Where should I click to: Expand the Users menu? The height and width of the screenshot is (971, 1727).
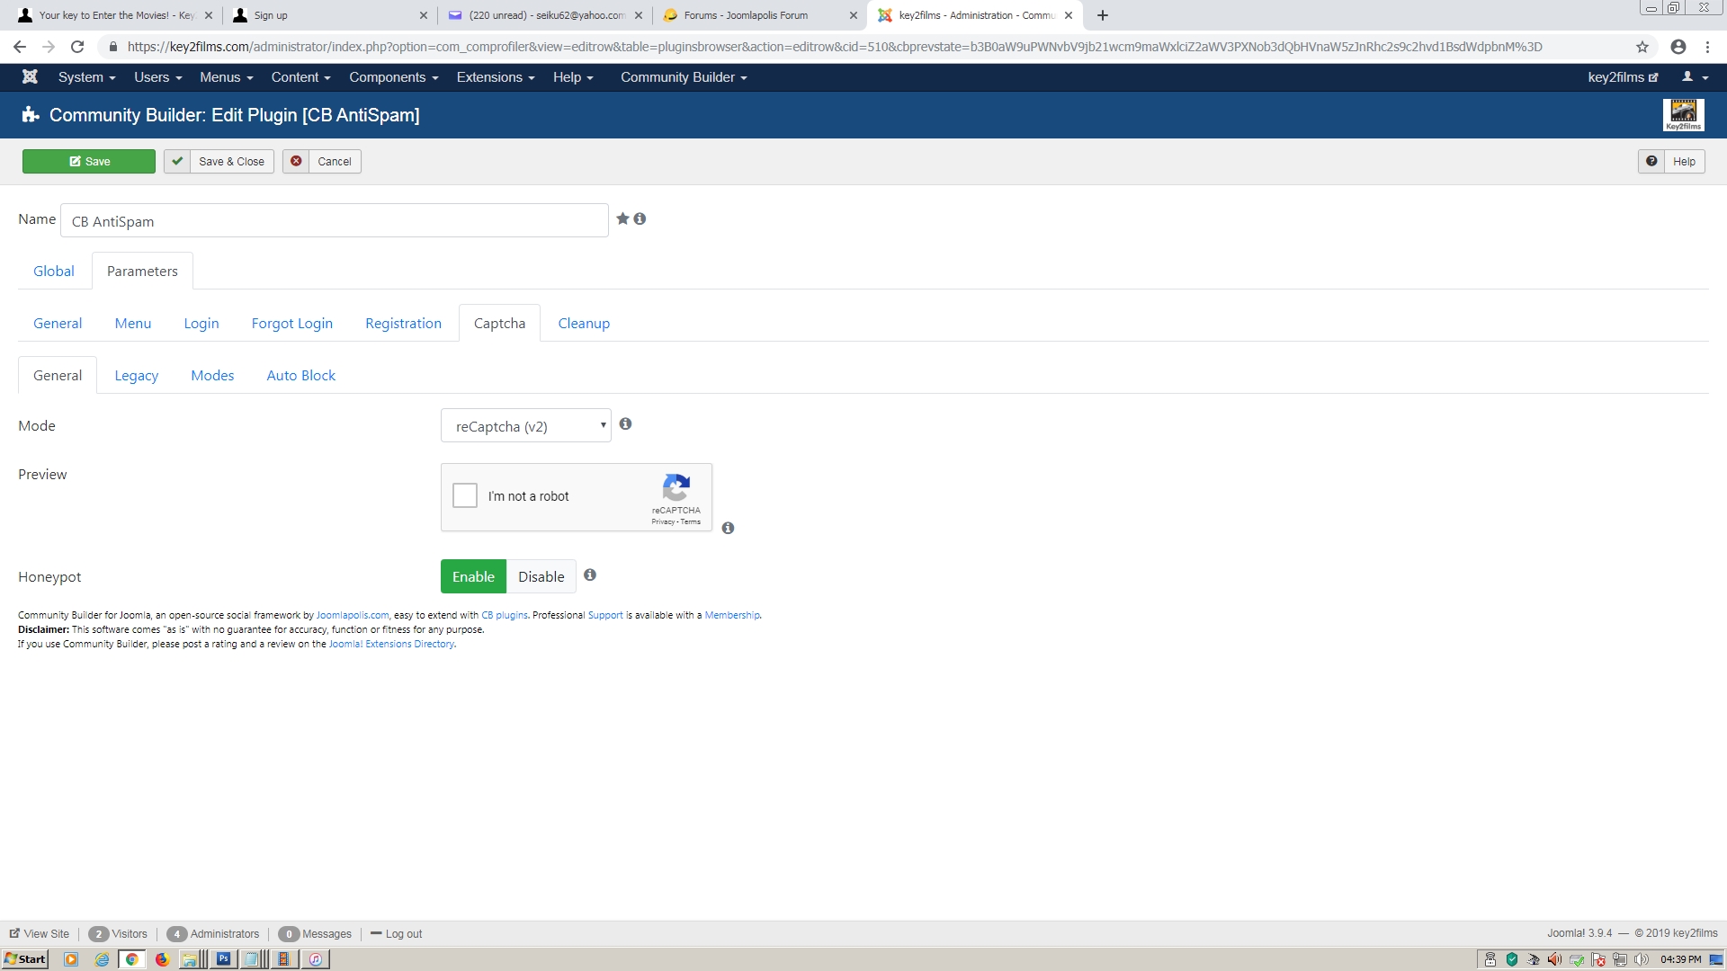coord(158,77)
